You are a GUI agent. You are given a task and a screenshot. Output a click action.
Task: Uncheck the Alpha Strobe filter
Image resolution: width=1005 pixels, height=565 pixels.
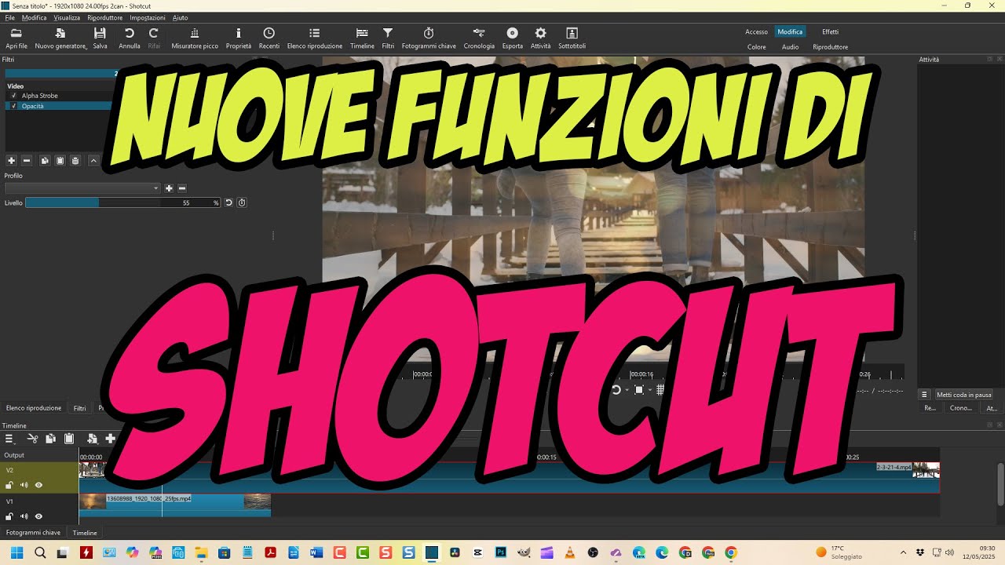pyautogui.click(x=14, y=96)
